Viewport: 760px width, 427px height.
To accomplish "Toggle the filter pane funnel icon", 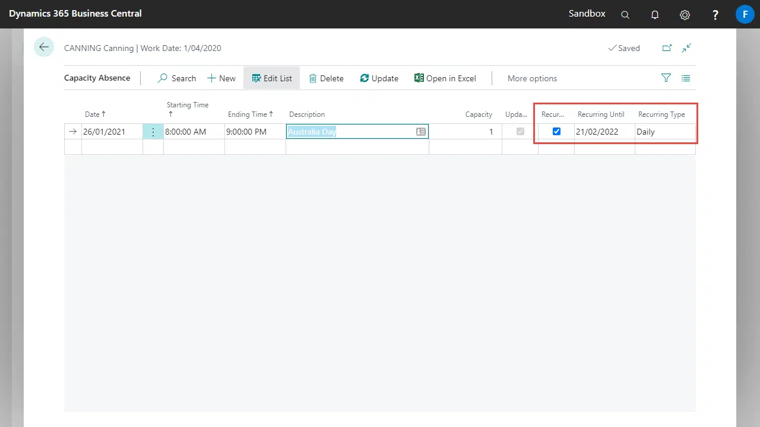I will coord(666,78).
